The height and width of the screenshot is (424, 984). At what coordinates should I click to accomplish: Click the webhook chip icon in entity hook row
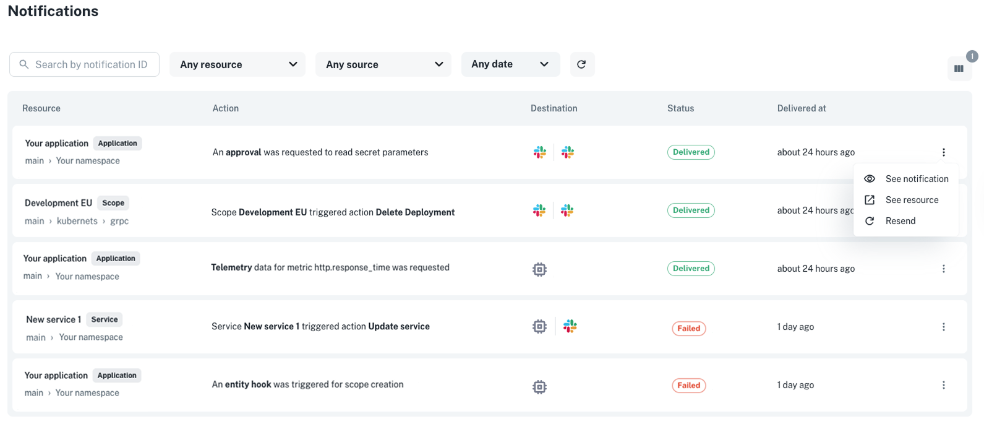[539, 387]
